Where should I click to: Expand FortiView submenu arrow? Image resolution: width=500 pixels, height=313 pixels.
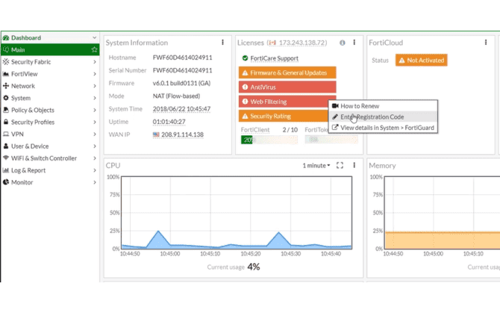click(x=95, y=74)
